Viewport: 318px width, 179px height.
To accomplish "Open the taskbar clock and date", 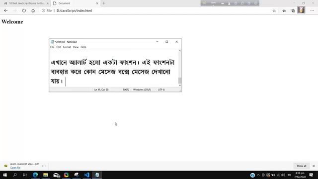I will pos(300,175).
